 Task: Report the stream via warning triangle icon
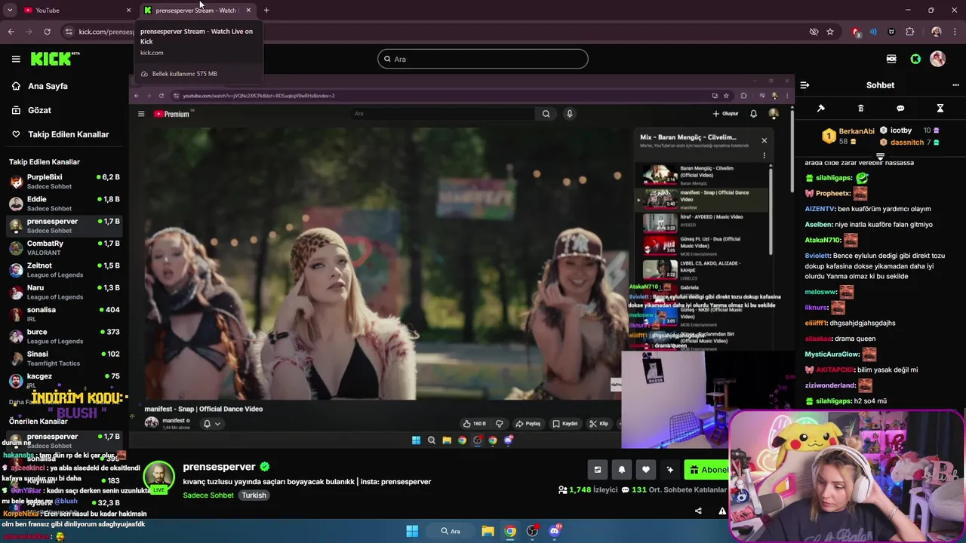click(x=722, y=511)
